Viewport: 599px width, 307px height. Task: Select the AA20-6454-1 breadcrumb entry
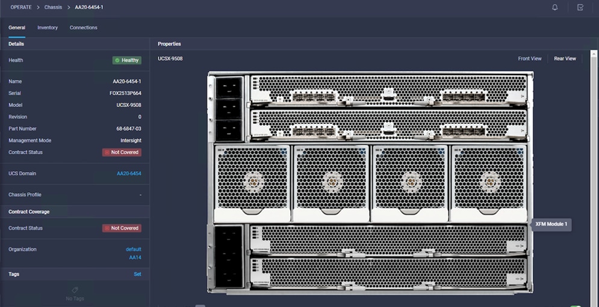(89, 7)
